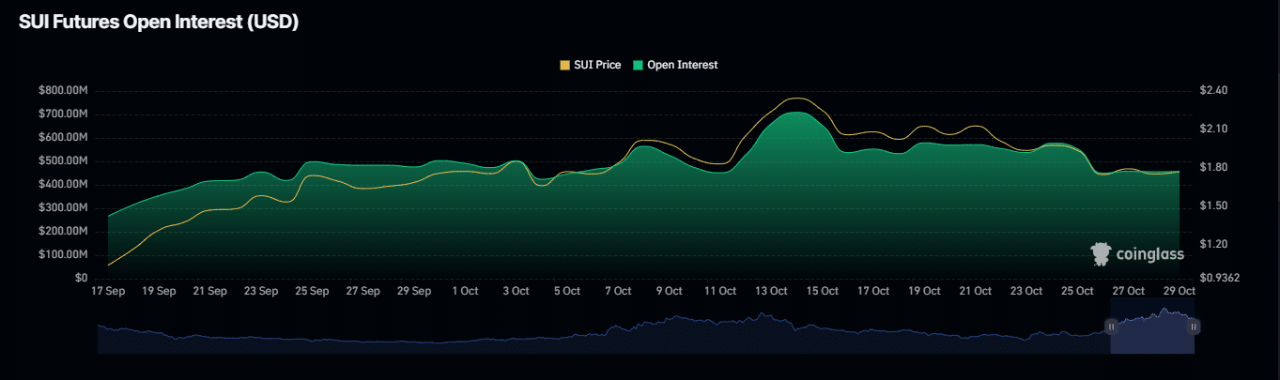1280x380 pixels.
Task: Click the right handle of the range selector
Action: tap(1194, 327)
